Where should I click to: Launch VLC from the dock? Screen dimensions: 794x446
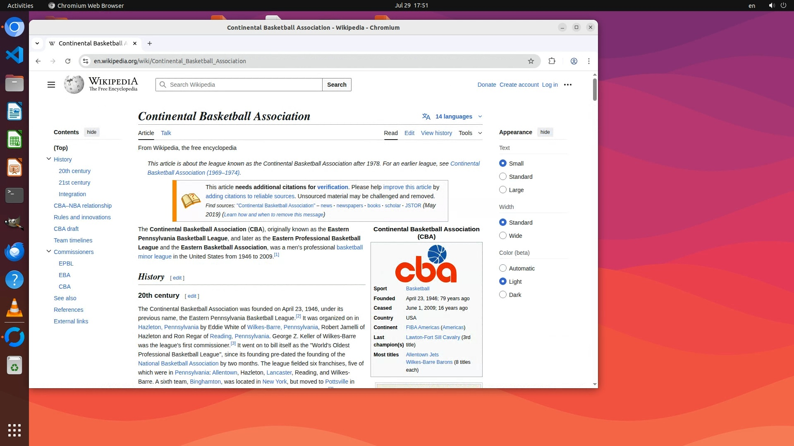(x=14, y=308)
